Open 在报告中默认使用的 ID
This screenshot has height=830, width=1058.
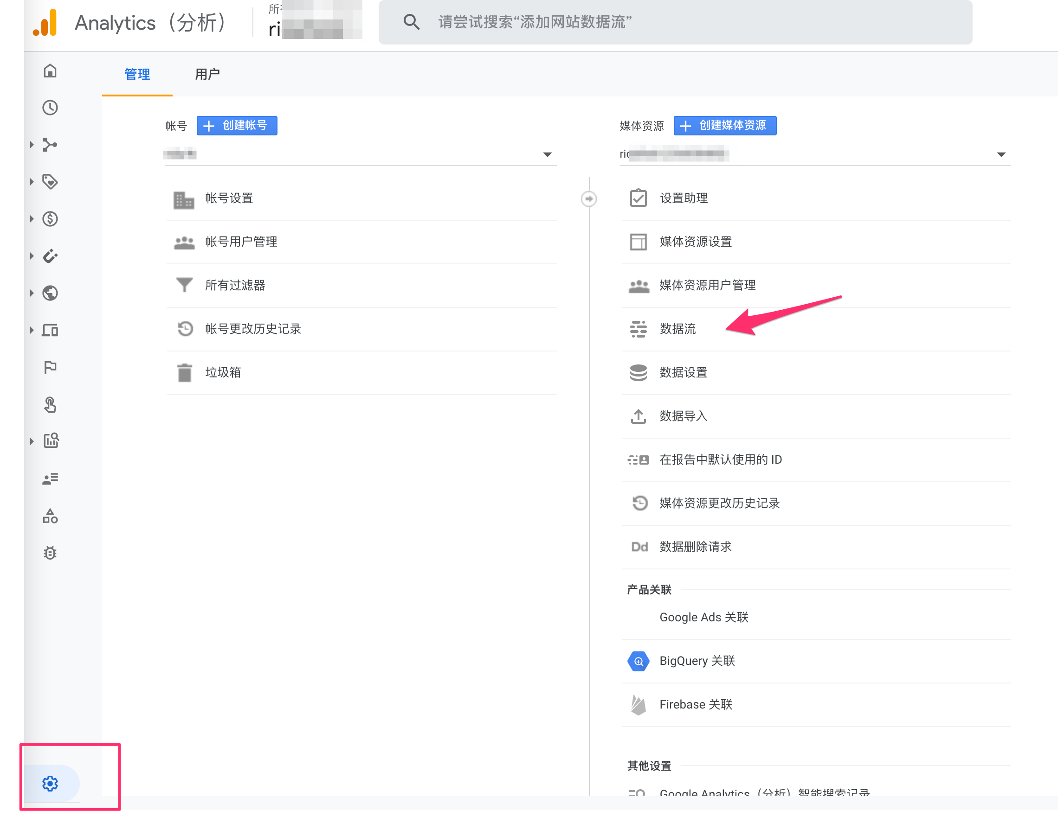click(816, 460)
